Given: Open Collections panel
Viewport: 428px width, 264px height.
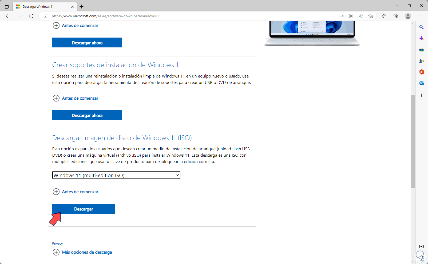Looking at the screenshot, I should [396, 16].
